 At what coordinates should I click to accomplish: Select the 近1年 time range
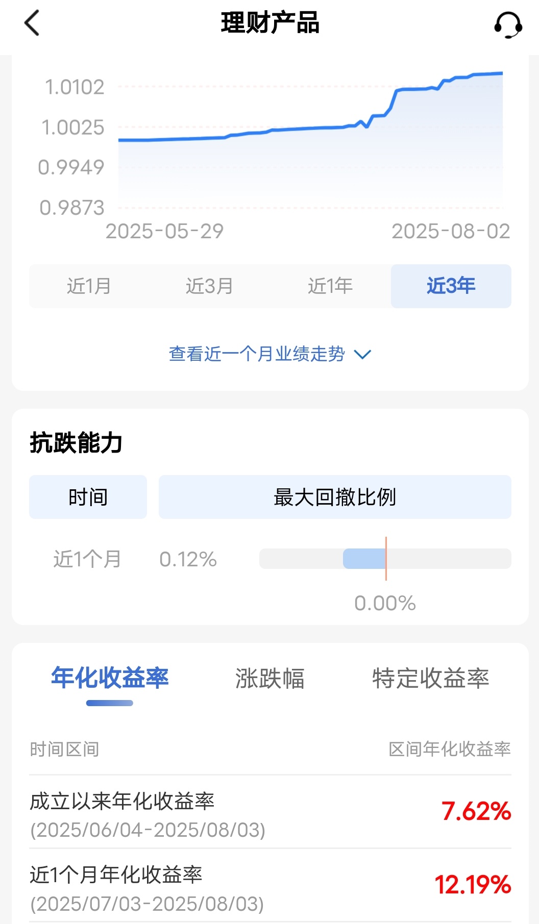click(330, 286)
